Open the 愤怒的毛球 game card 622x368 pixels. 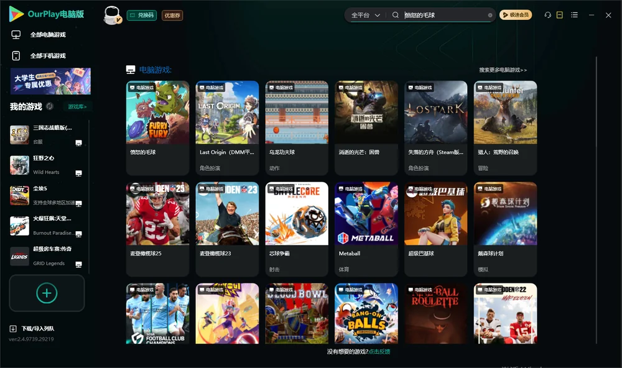pyautogui.click(x=157, y=127)
